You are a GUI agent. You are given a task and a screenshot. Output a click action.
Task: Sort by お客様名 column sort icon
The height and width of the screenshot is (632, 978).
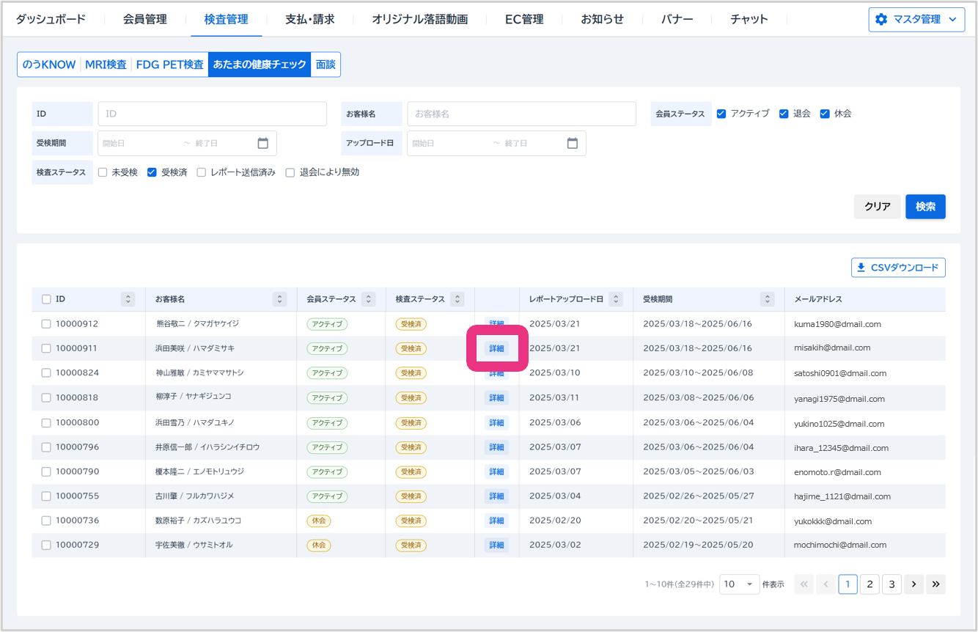[x=279, y=299]
